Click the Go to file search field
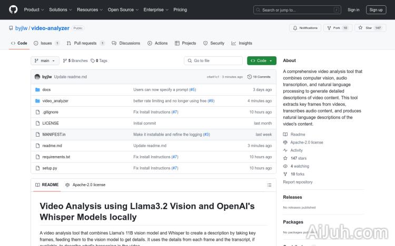This screenshot has height=246, width=395. (x=213, y=60)
